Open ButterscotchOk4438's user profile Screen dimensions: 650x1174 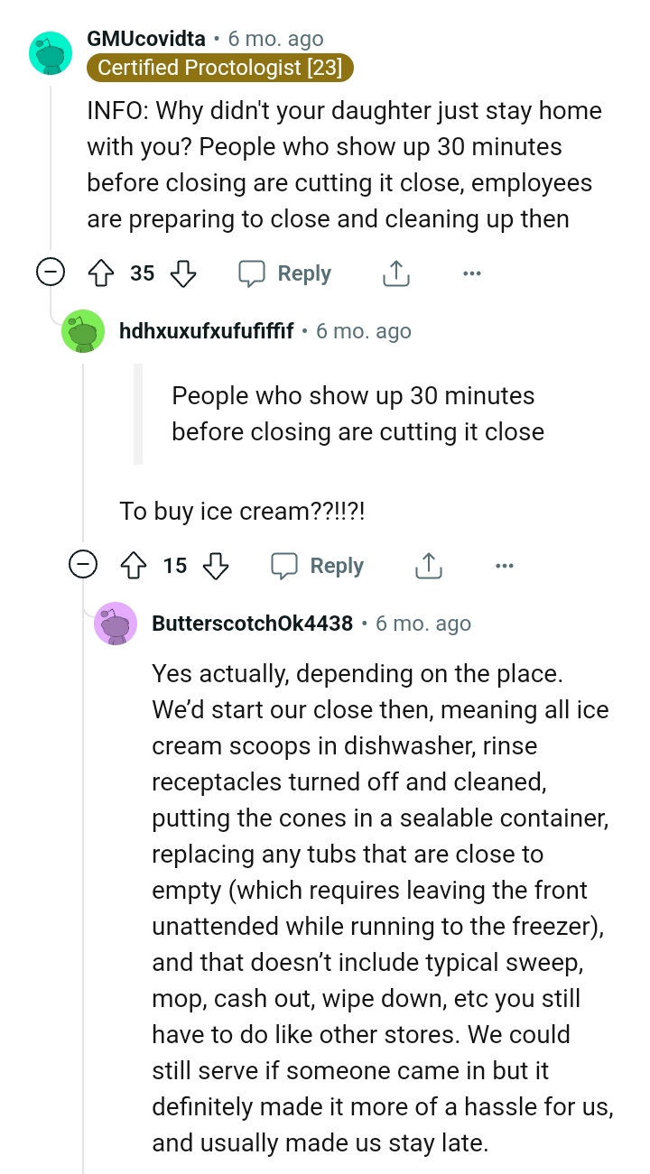(252, 624)
